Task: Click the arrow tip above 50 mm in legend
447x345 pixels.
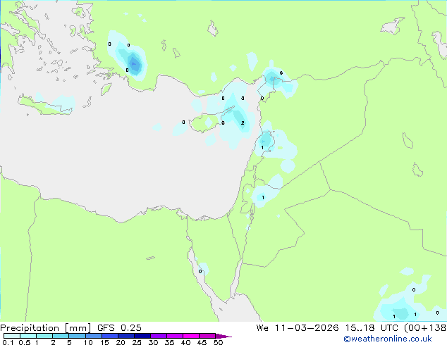Action: point(223,336)
